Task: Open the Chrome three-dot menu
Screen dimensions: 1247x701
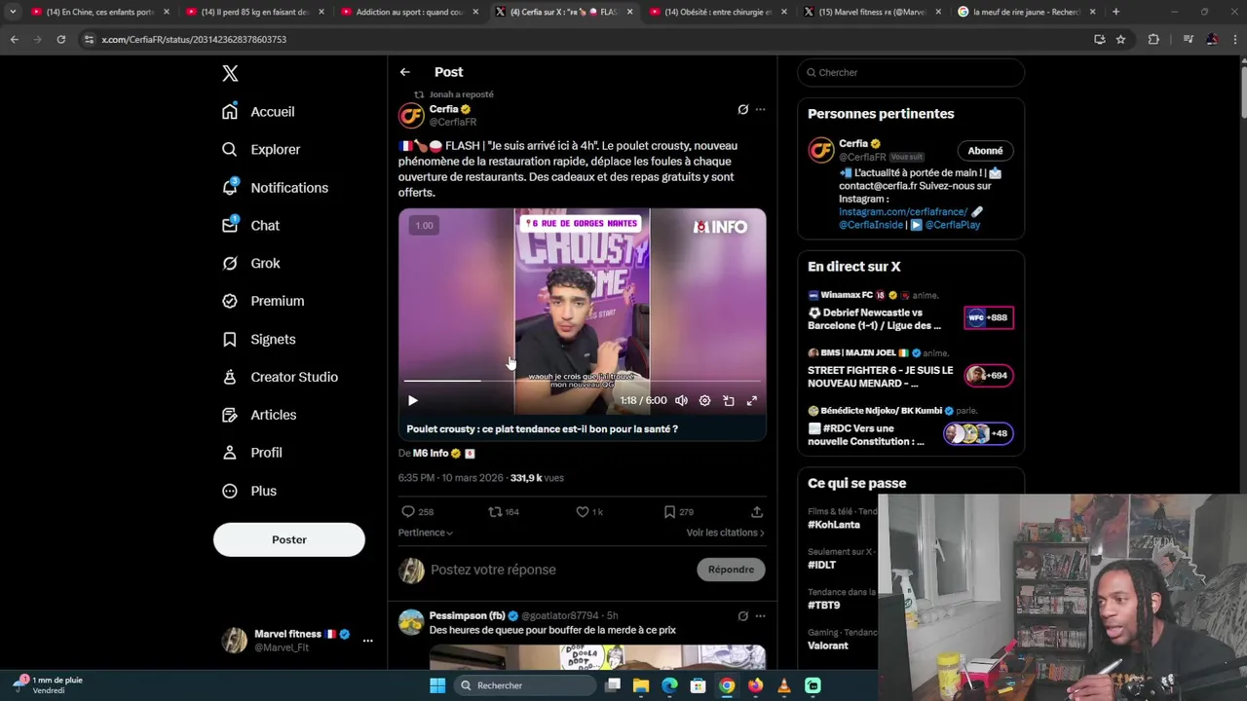Action: click(1234, 39)
